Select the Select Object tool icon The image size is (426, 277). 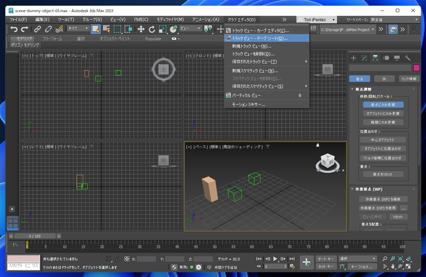click(x=95, y=29)
